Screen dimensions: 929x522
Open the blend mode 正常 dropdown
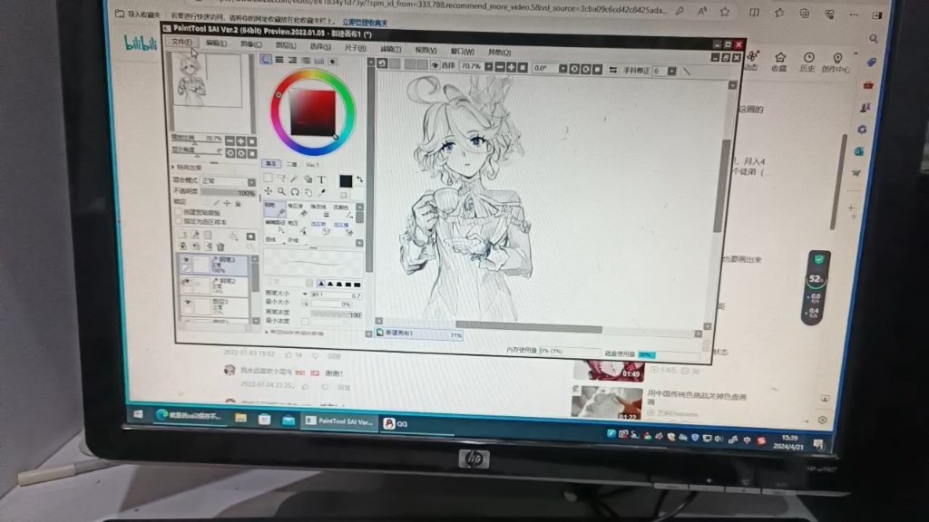pyautogui.click(x=251, y=181)
